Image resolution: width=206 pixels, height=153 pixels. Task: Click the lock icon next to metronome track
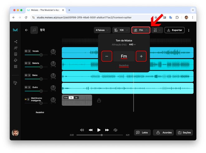click(x=99, y=100)
